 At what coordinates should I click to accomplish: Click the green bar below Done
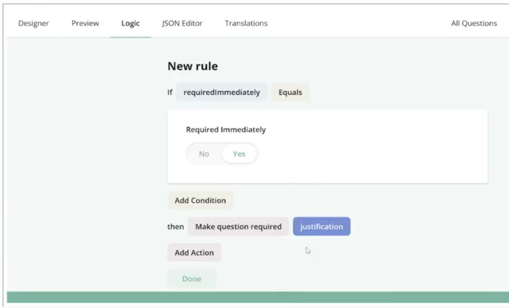coord(258,297)
